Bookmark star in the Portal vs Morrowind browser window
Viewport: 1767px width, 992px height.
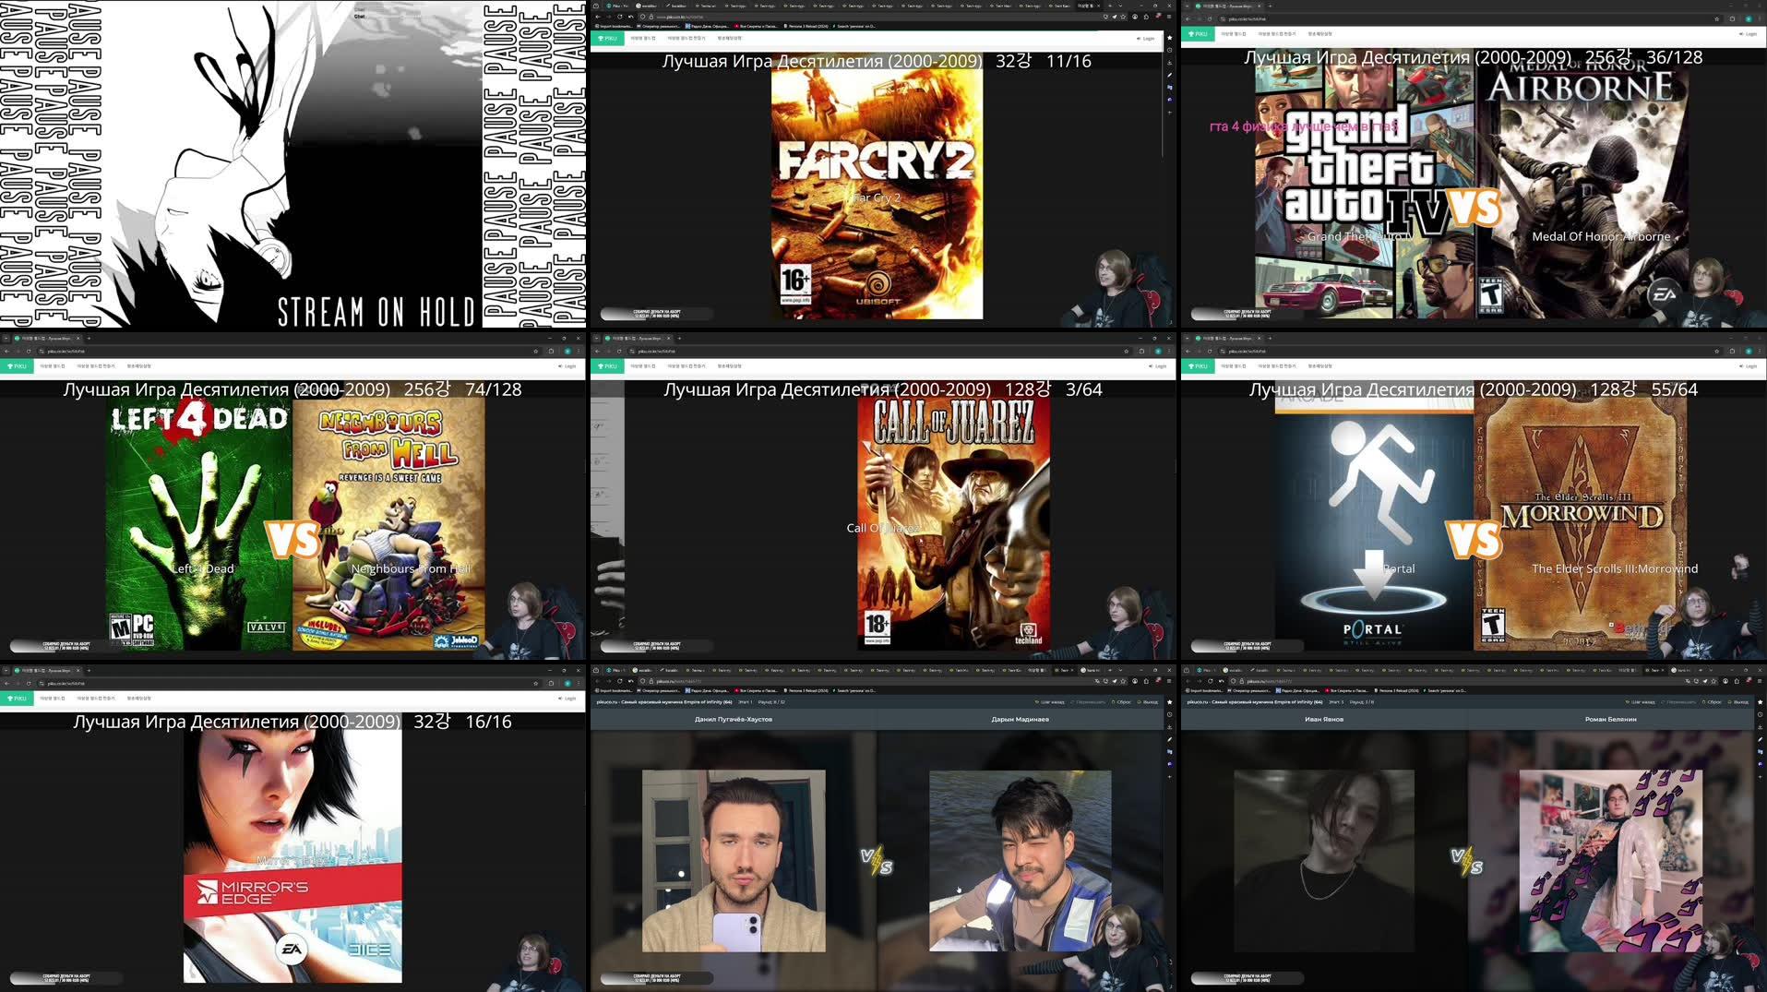click(1717, 351)
